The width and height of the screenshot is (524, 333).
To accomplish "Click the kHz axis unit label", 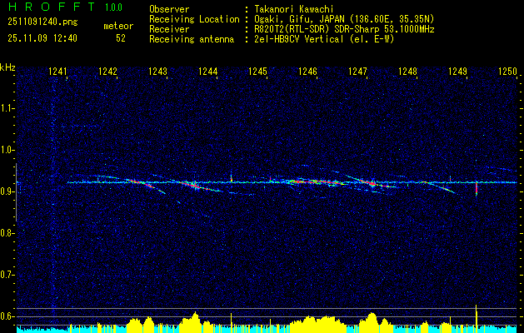I will click(x=7, y=67).
